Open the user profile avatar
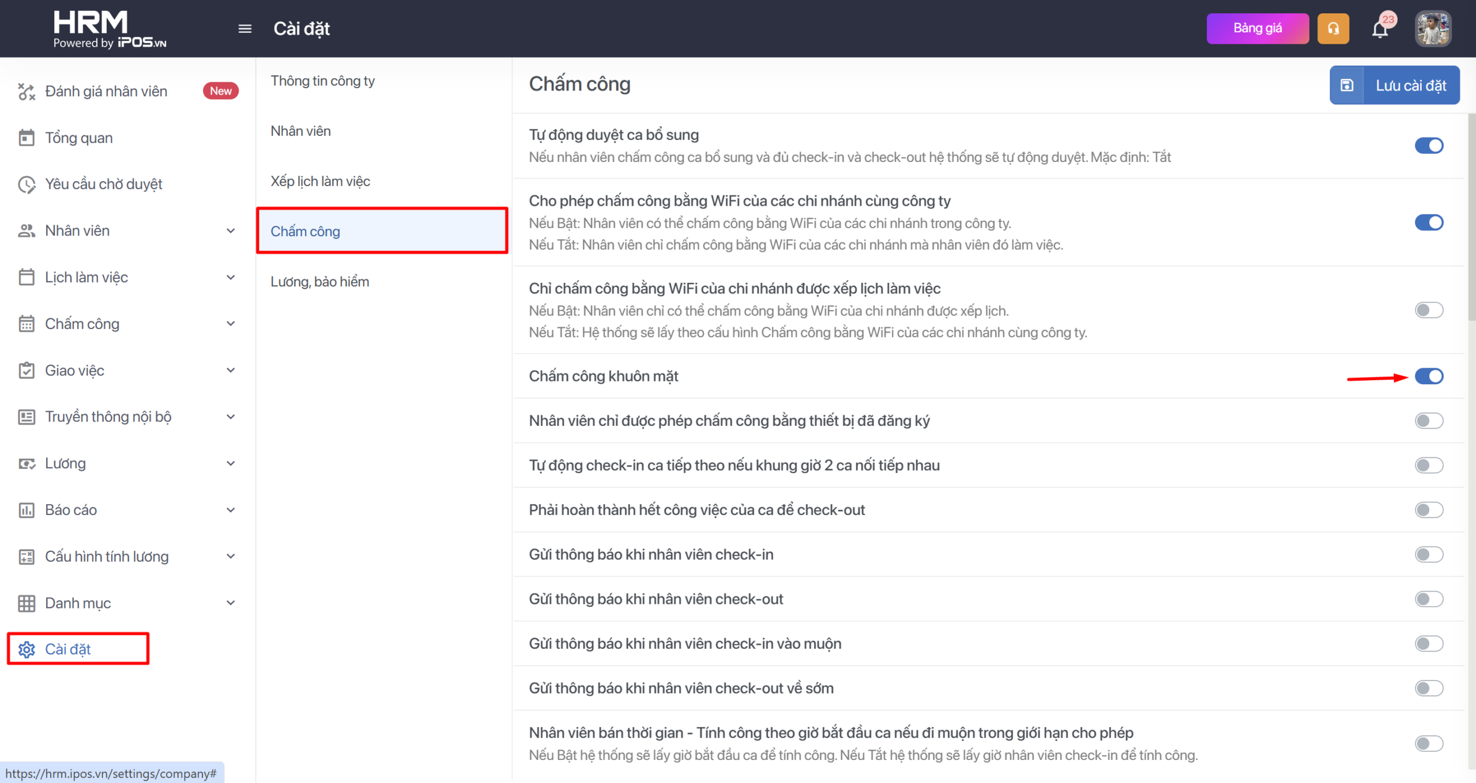Image resolution: width=1476 pixels, height=783 pixels. click(1433, 29)
